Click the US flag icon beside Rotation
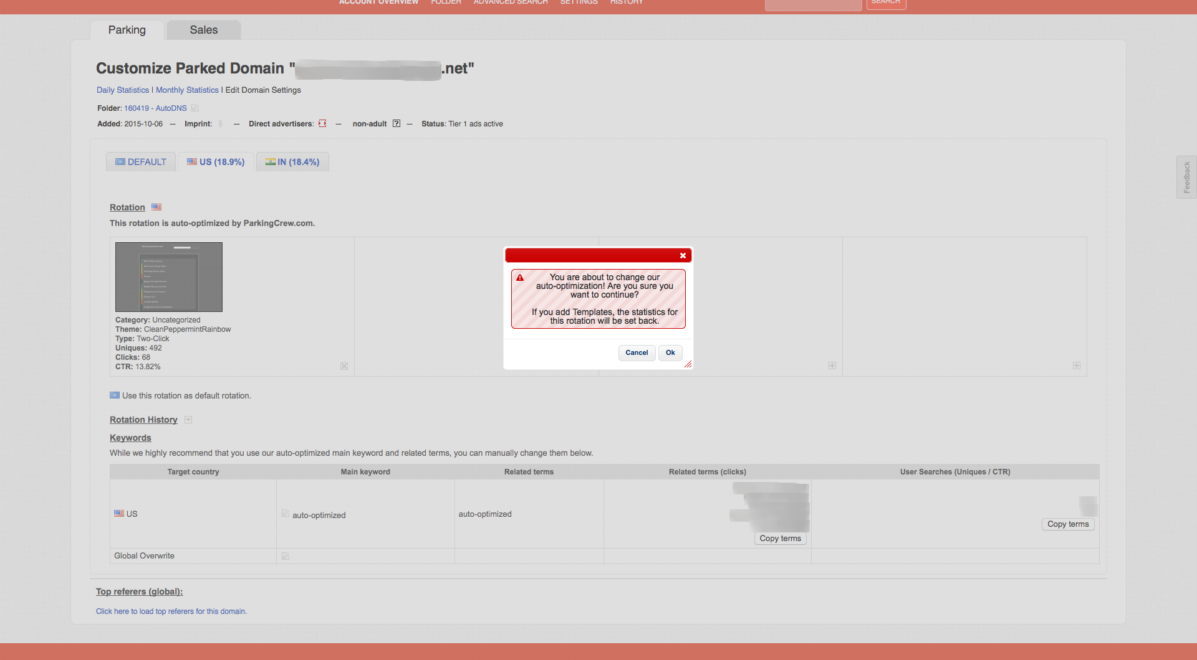Viewport: 1197px width, 660px height. 156,207
